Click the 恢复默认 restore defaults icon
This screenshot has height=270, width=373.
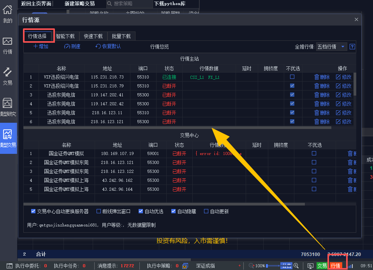98,47
